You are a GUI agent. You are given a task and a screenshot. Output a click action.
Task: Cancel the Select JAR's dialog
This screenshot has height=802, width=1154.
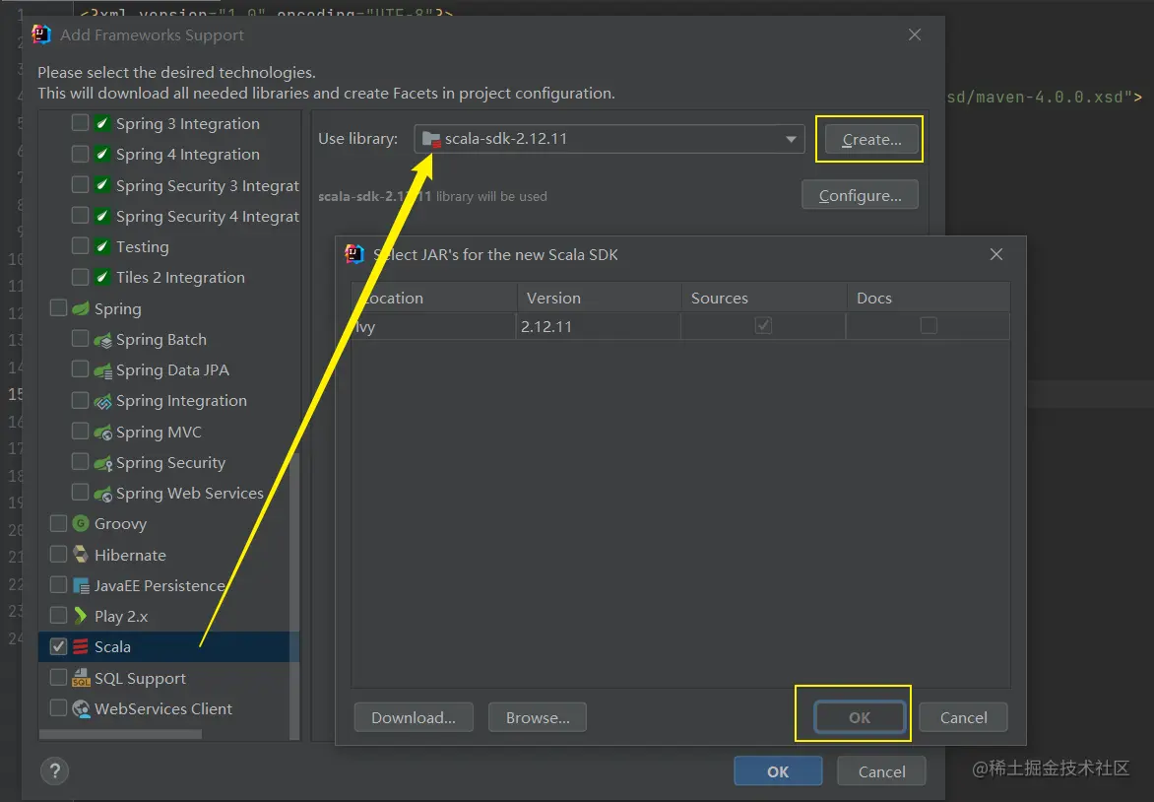963,717
